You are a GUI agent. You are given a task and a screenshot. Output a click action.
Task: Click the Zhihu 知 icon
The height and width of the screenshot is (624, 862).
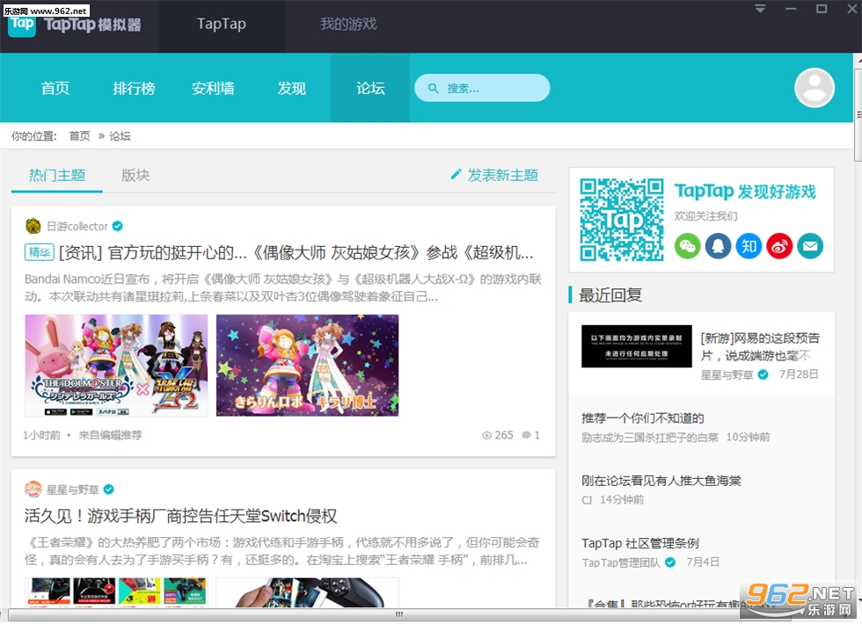[x=749, y=246]
